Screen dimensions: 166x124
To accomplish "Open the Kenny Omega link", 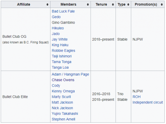I will [x=63, y=91].
